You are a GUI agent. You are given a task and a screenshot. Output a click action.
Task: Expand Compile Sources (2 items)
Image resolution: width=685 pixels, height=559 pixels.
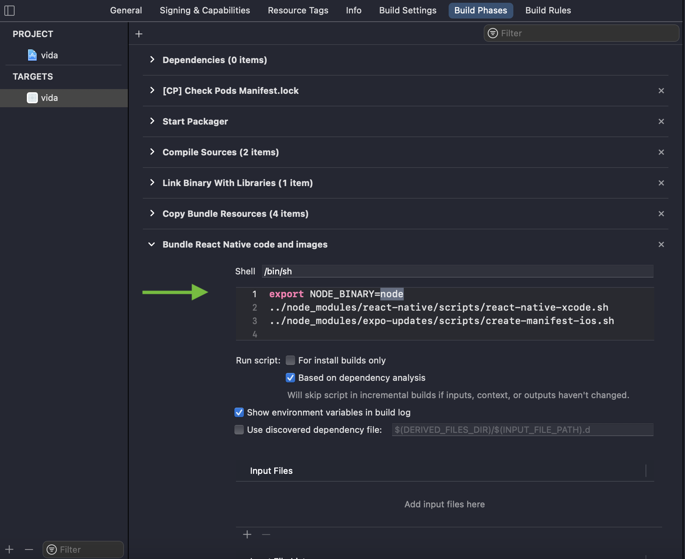pos(152,152)
